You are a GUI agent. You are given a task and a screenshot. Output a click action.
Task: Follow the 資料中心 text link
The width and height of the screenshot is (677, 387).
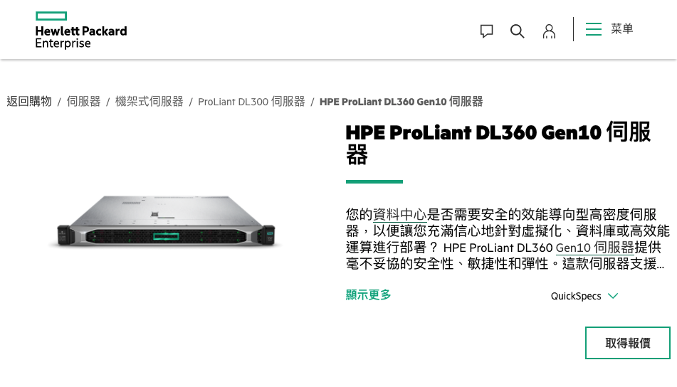(399, 214)
